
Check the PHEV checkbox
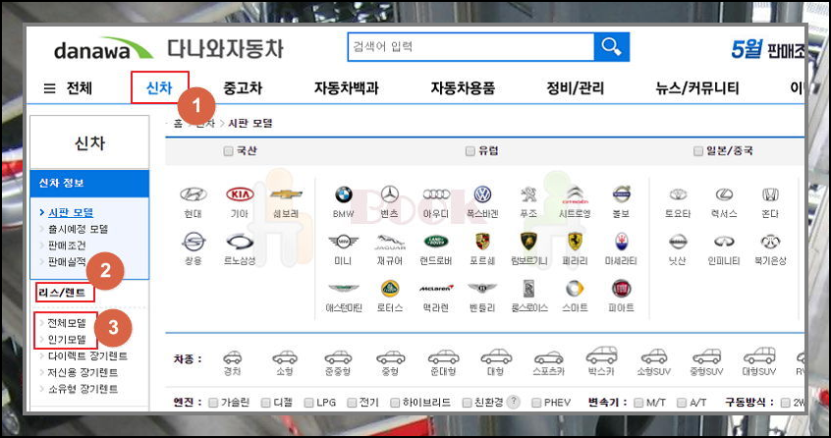536,403
